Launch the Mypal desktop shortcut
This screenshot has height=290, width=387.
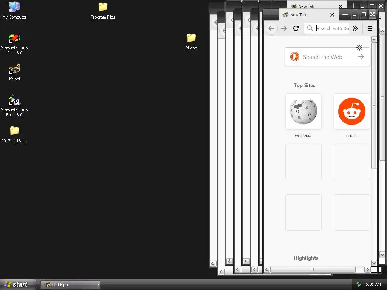click(x=14, y=72)
